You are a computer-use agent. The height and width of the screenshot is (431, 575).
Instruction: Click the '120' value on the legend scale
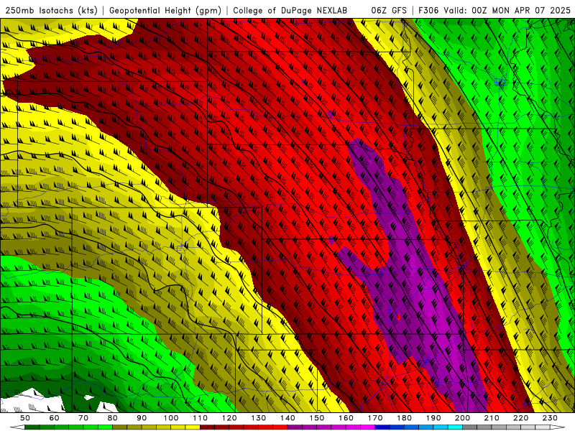pyautogui.click(x=229, y=418)
